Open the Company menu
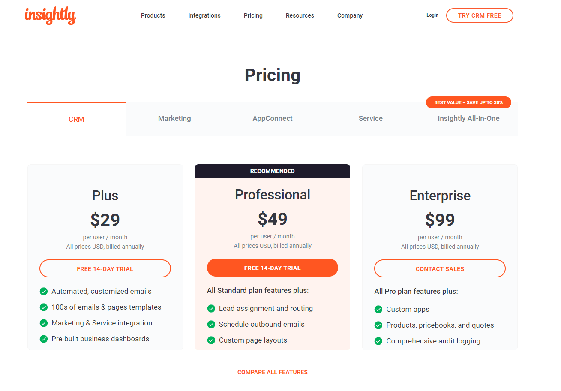Image resolution: width=561 pixels, height=391 pixels. (350, 15)
